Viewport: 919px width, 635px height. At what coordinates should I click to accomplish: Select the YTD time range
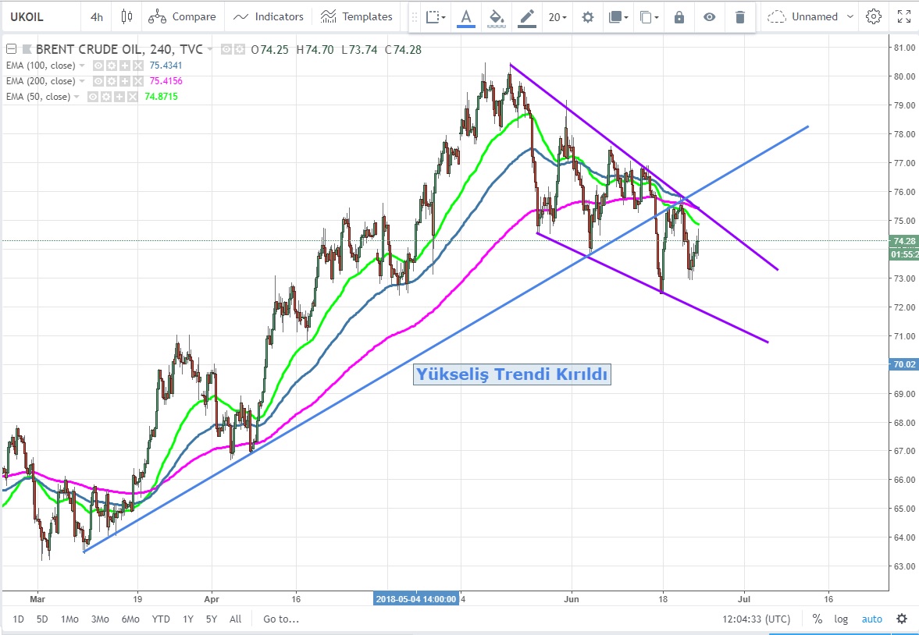161,619
